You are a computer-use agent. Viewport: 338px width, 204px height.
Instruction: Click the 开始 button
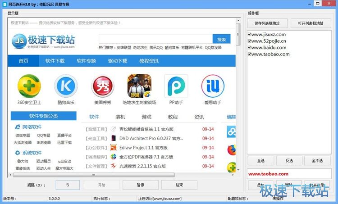tap(102, 185)
